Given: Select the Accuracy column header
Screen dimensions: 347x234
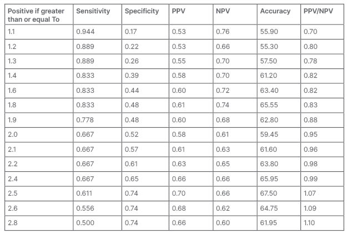Looking at the screenshot, I should point(274,11).
